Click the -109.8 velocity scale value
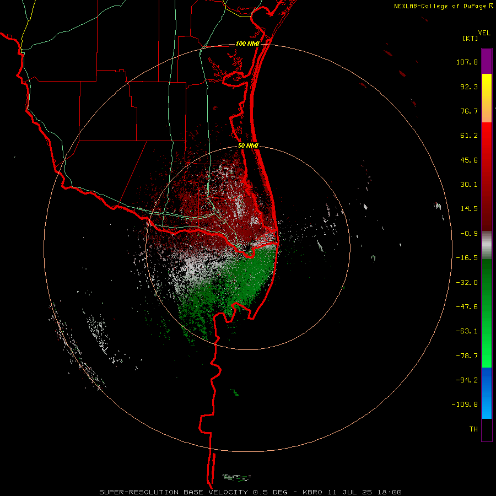 465,405
